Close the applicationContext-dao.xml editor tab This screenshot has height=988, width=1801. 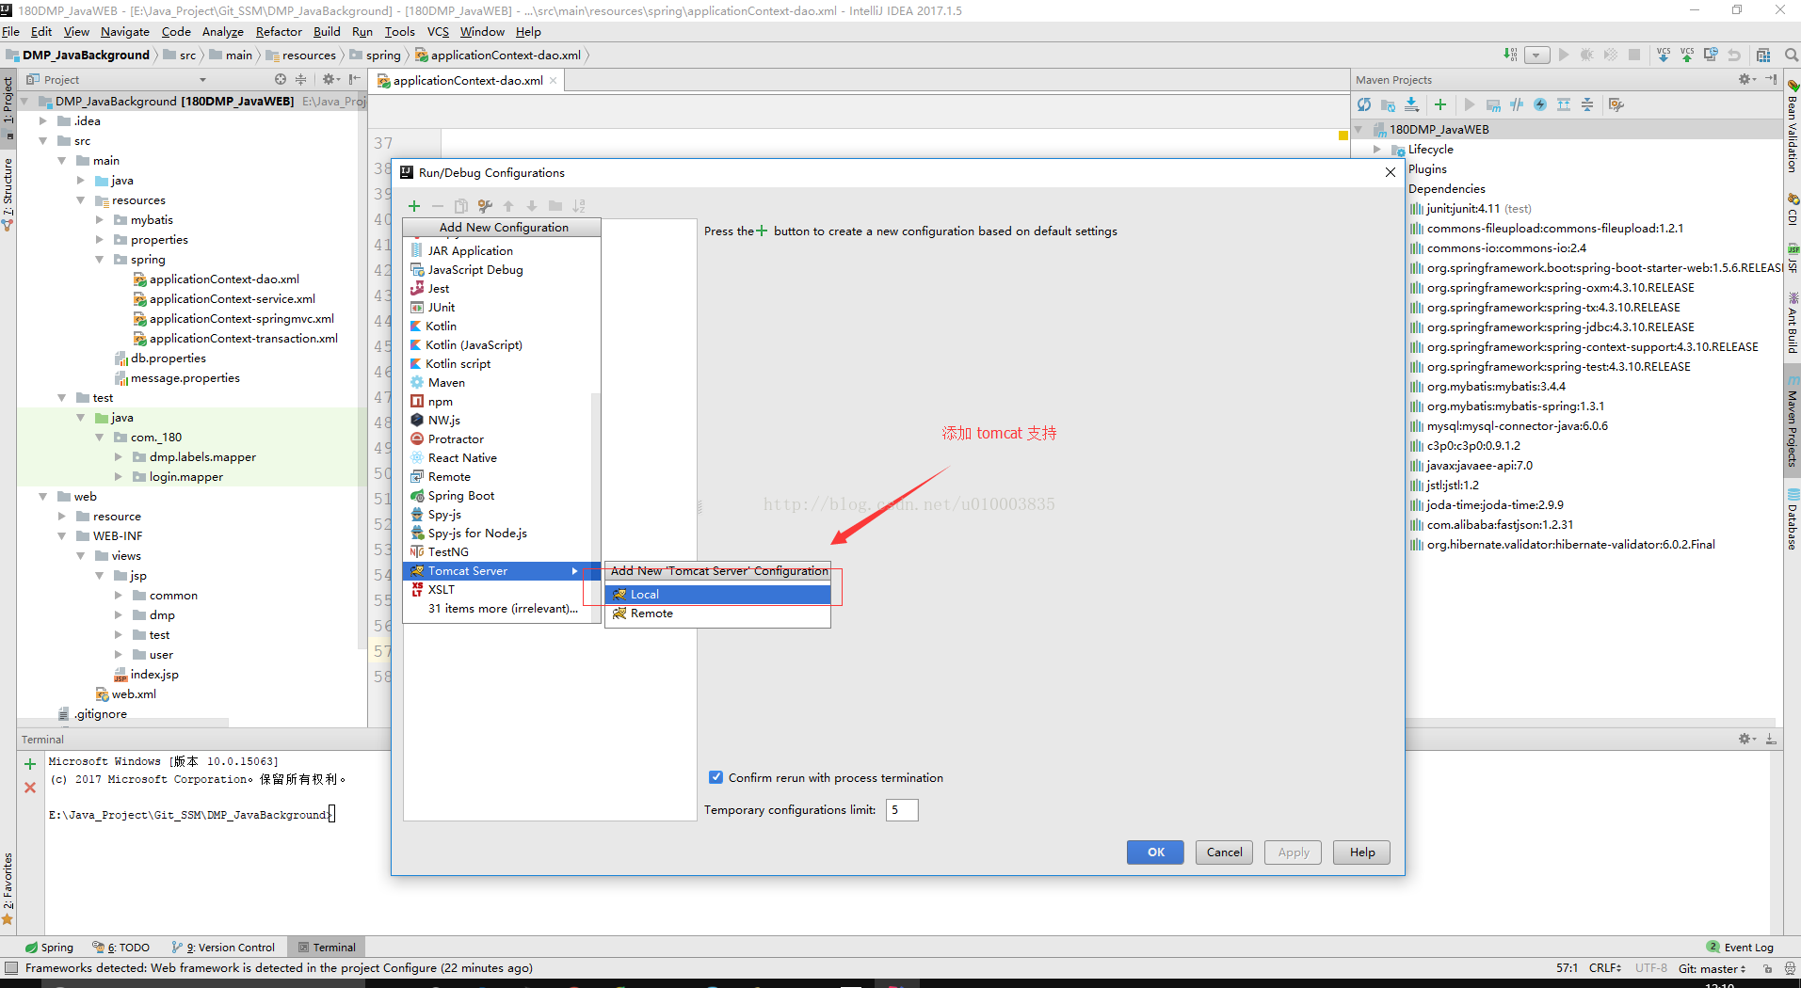(553, 81)
